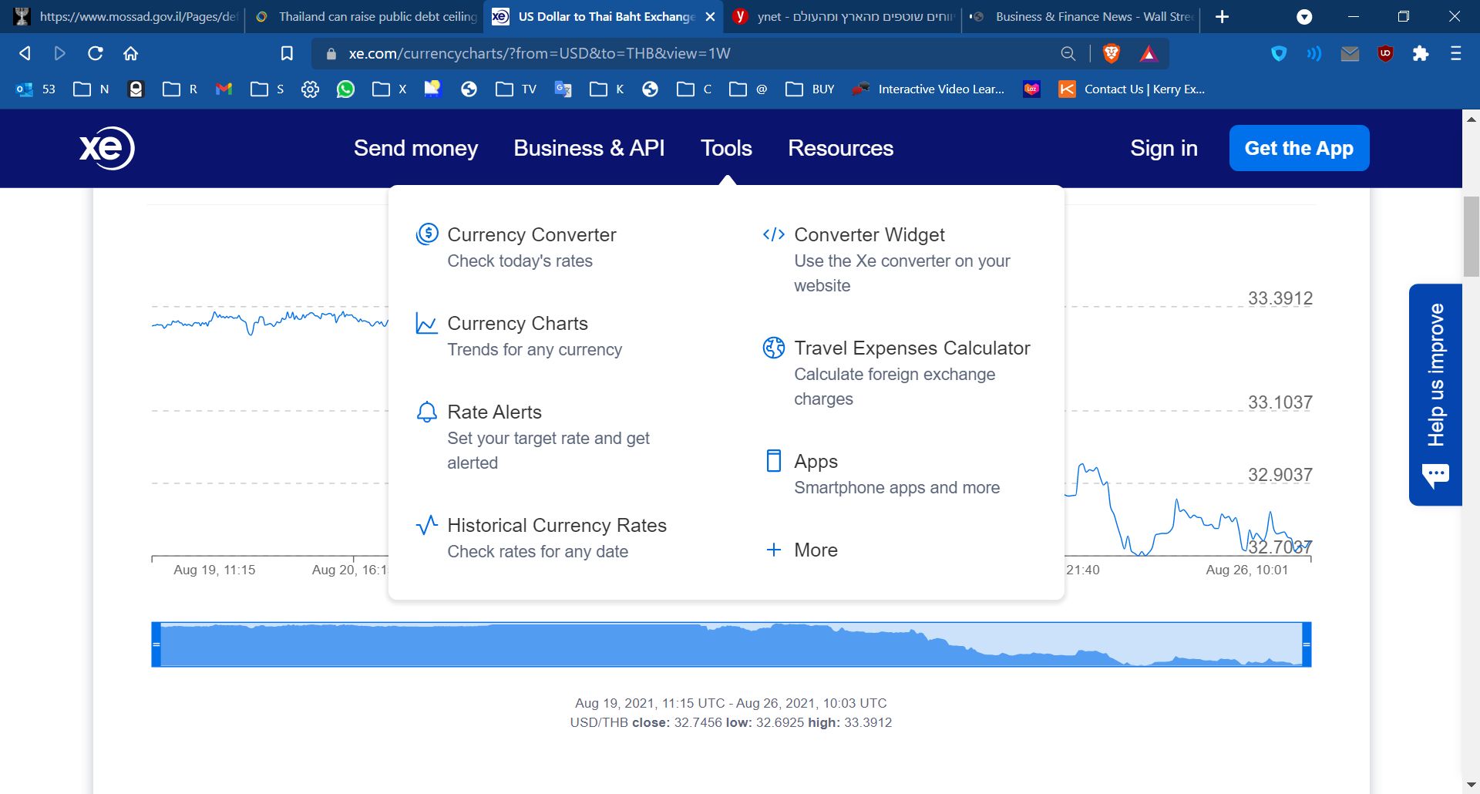Open Brave Shields lion icon
Screen dimensions: 1480x794
tap(1112, 53)
